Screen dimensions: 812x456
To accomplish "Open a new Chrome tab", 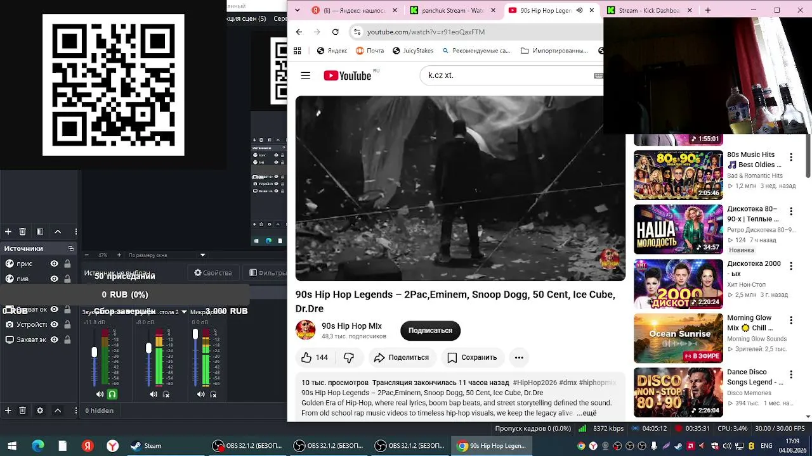I will pos(708,10).
